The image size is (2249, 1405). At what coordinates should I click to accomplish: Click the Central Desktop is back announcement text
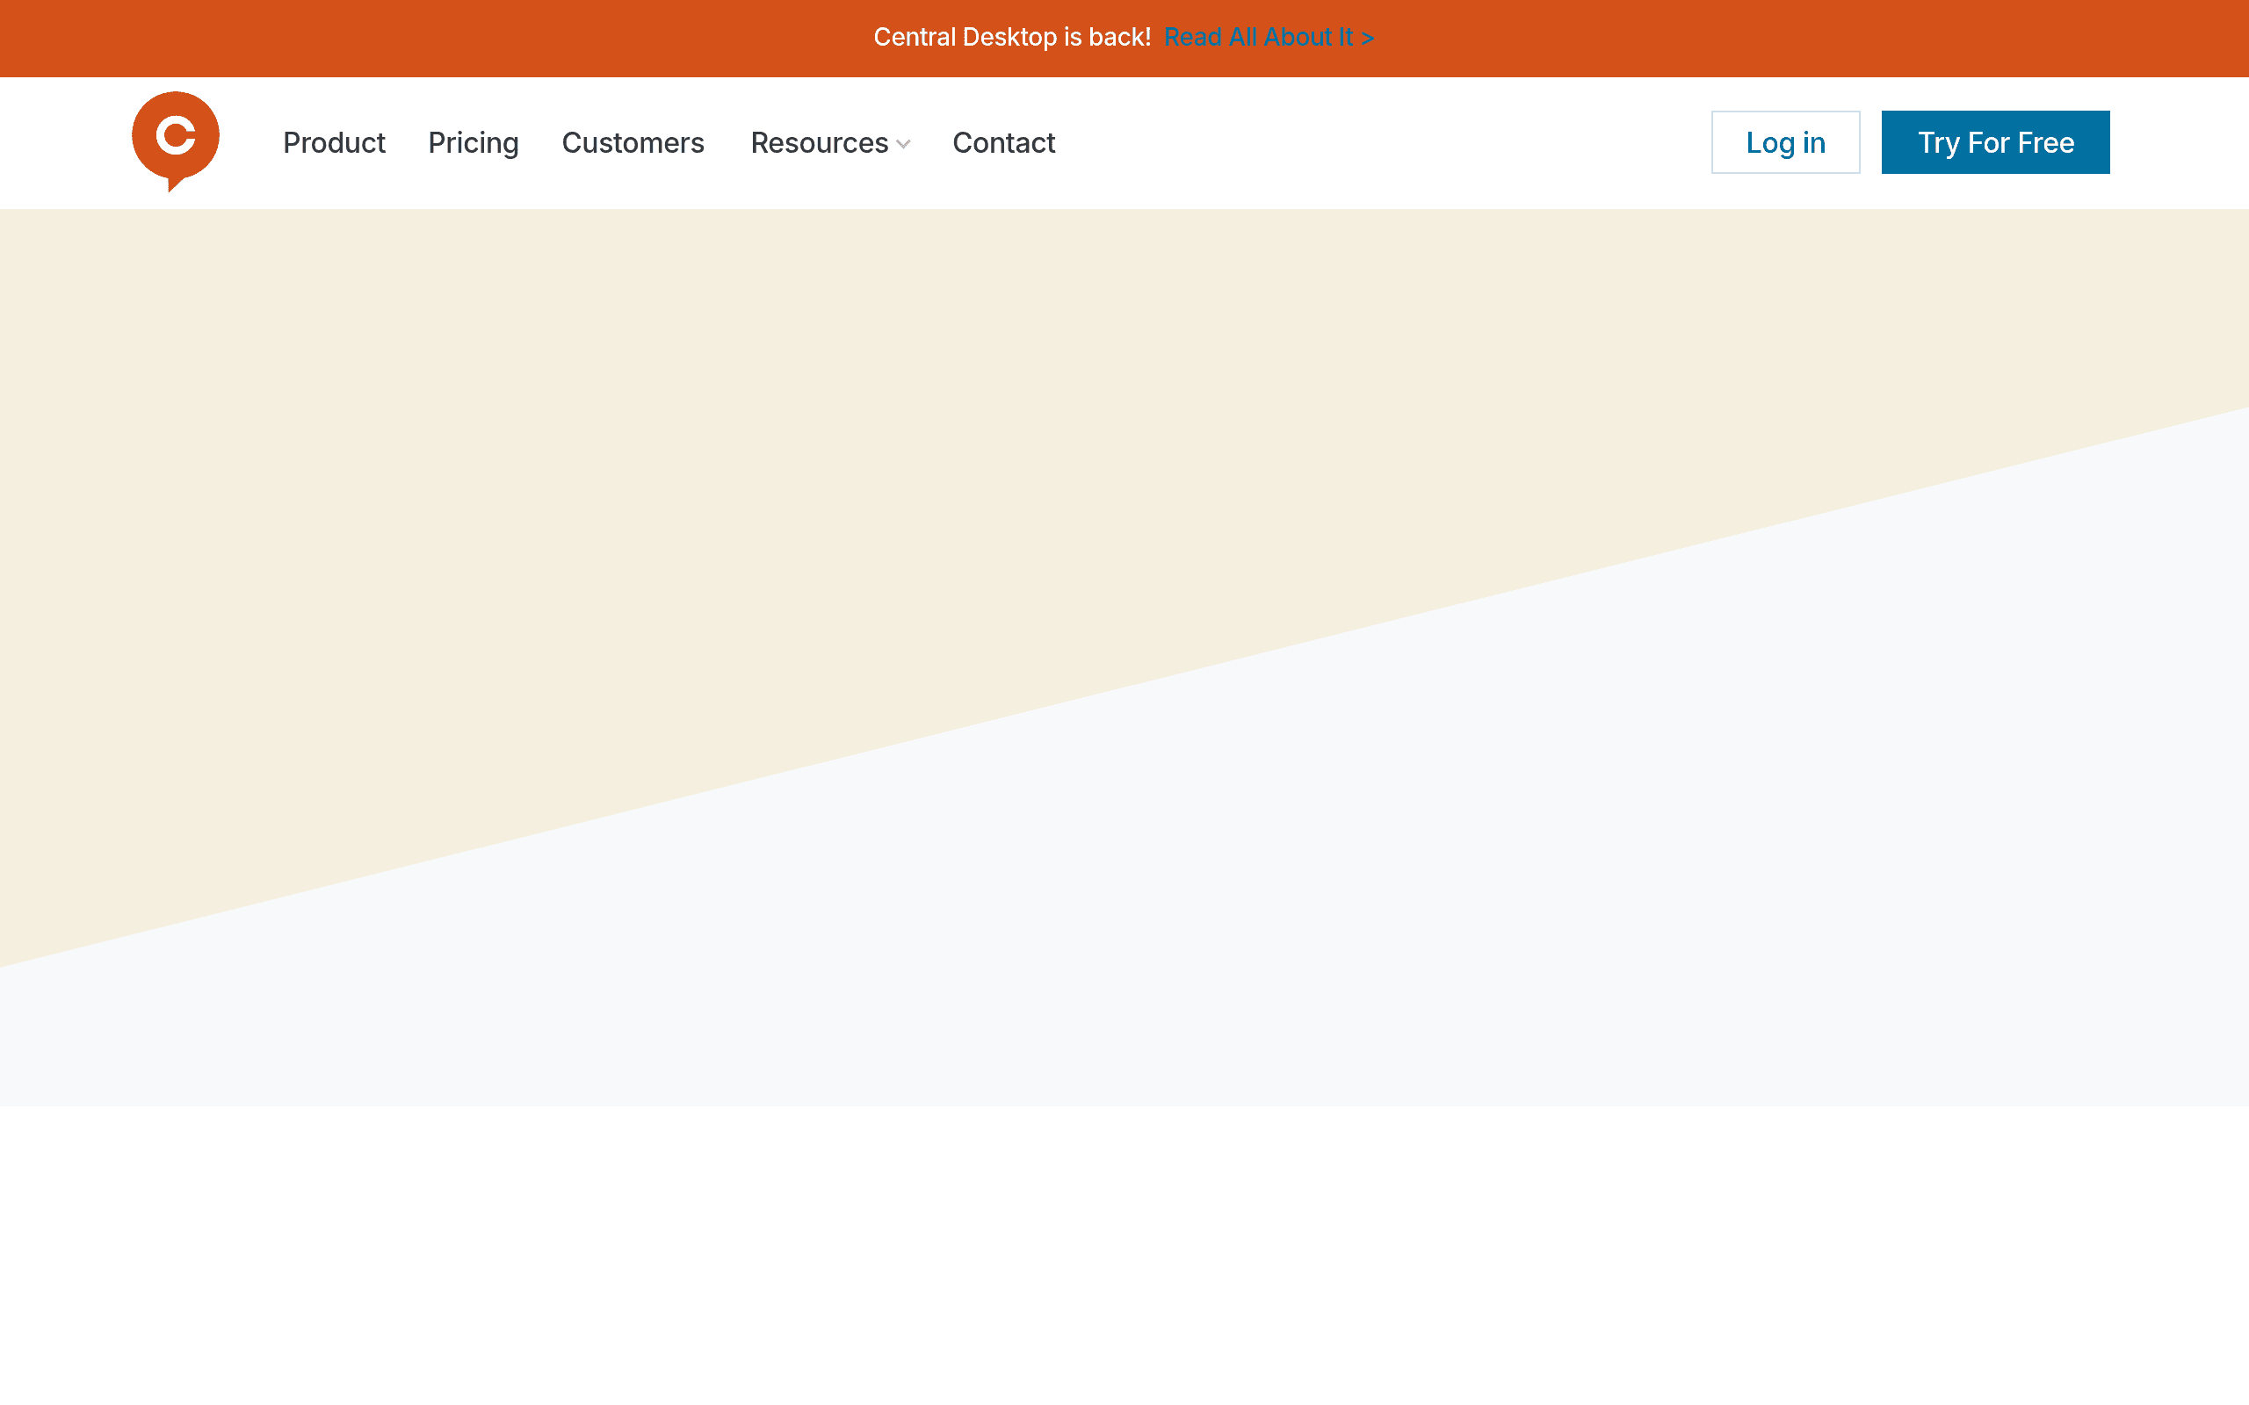pyautogui.click(x=1012, y=37)
